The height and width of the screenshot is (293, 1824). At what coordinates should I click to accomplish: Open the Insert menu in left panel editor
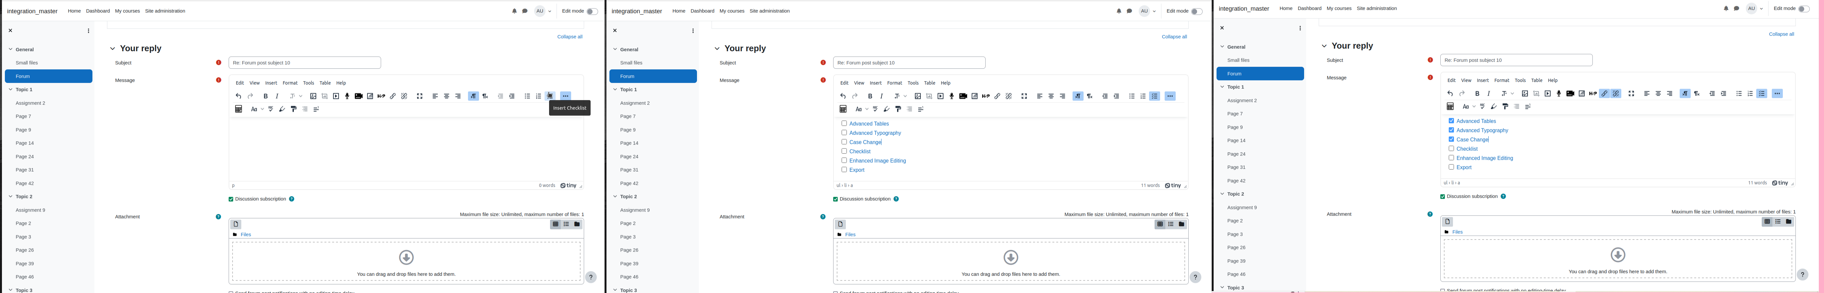click(271, 83)
